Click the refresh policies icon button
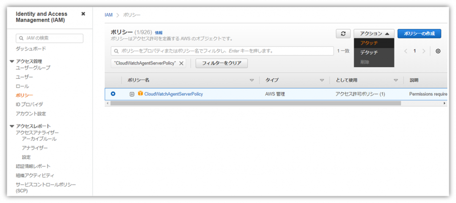Screen dimensions: 456x203 coord(343,34)
